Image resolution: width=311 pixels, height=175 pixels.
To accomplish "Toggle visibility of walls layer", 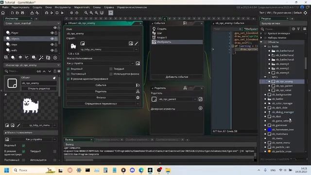I will point(52,51).
